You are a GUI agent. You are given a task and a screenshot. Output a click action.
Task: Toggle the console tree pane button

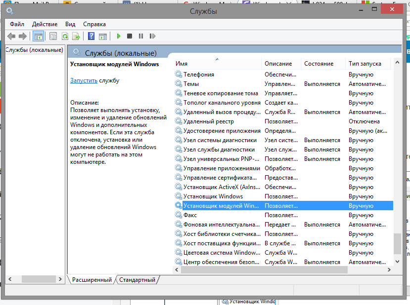pos(38,36)
